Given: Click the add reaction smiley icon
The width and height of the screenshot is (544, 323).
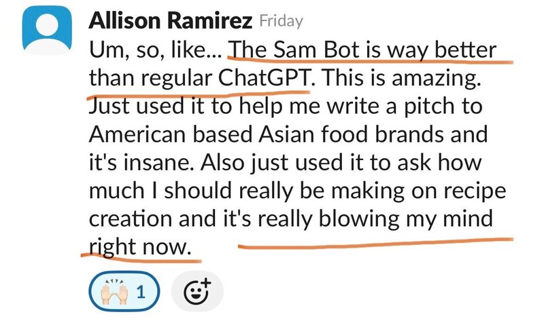Looking at the screenshot, I should (x=197, y=292).
